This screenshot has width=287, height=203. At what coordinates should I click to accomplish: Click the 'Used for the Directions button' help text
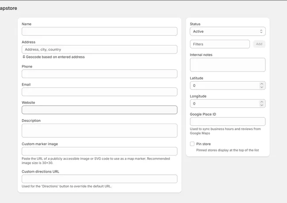67,186
